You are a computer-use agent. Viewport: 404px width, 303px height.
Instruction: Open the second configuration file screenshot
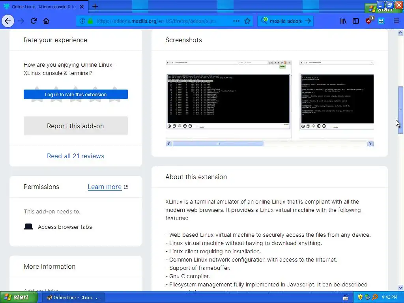coord(337,99)
